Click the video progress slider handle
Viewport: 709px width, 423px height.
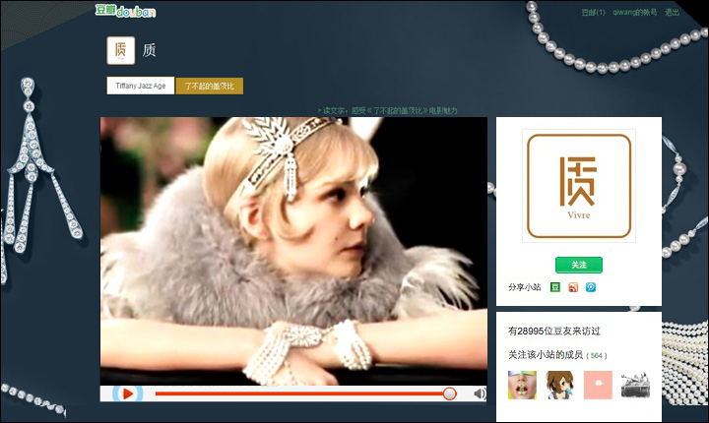coord(449,393)
